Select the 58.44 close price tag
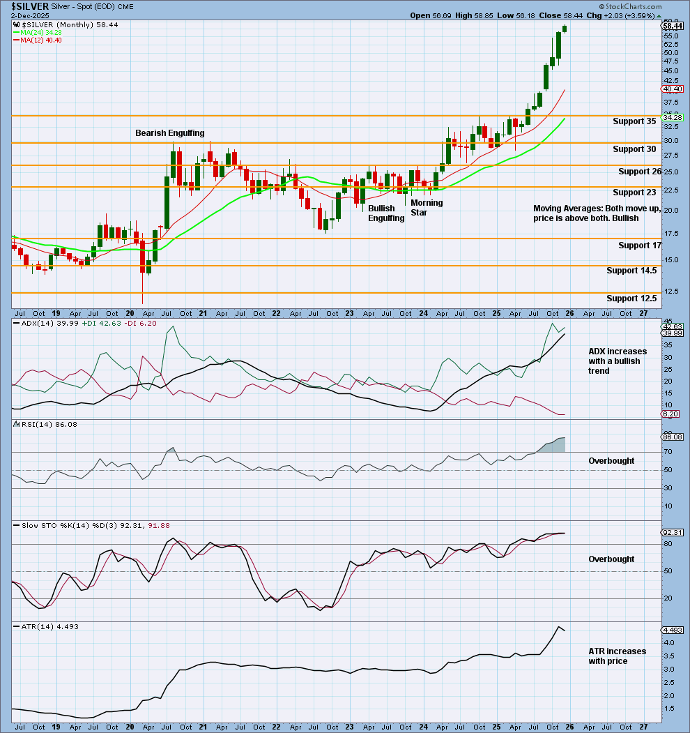 673,26
